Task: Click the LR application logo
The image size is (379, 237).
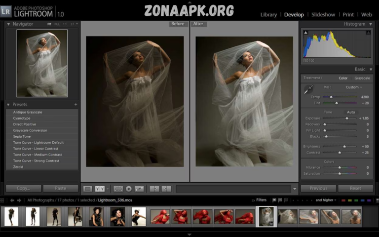Action: point(6,11)
